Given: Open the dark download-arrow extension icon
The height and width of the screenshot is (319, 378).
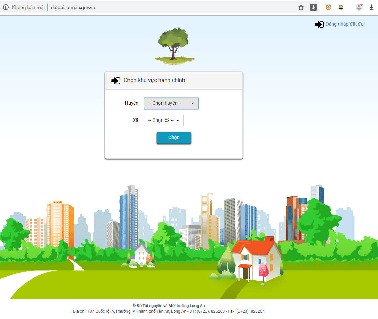Looking at the screenshot, I should [313, 7].
